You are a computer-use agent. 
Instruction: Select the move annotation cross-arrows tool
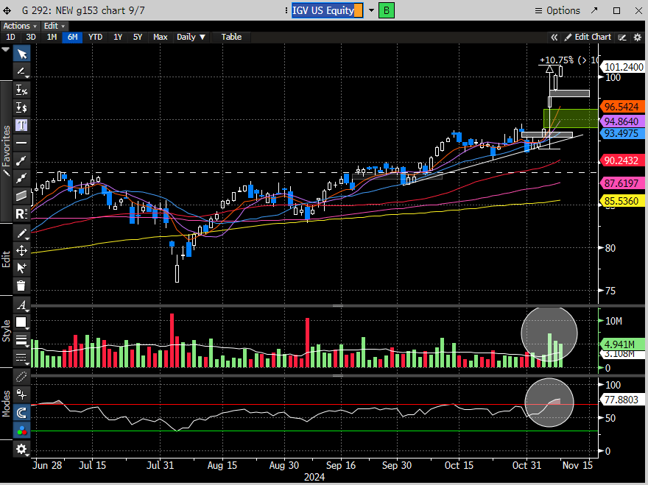click(x=21, y=251)
